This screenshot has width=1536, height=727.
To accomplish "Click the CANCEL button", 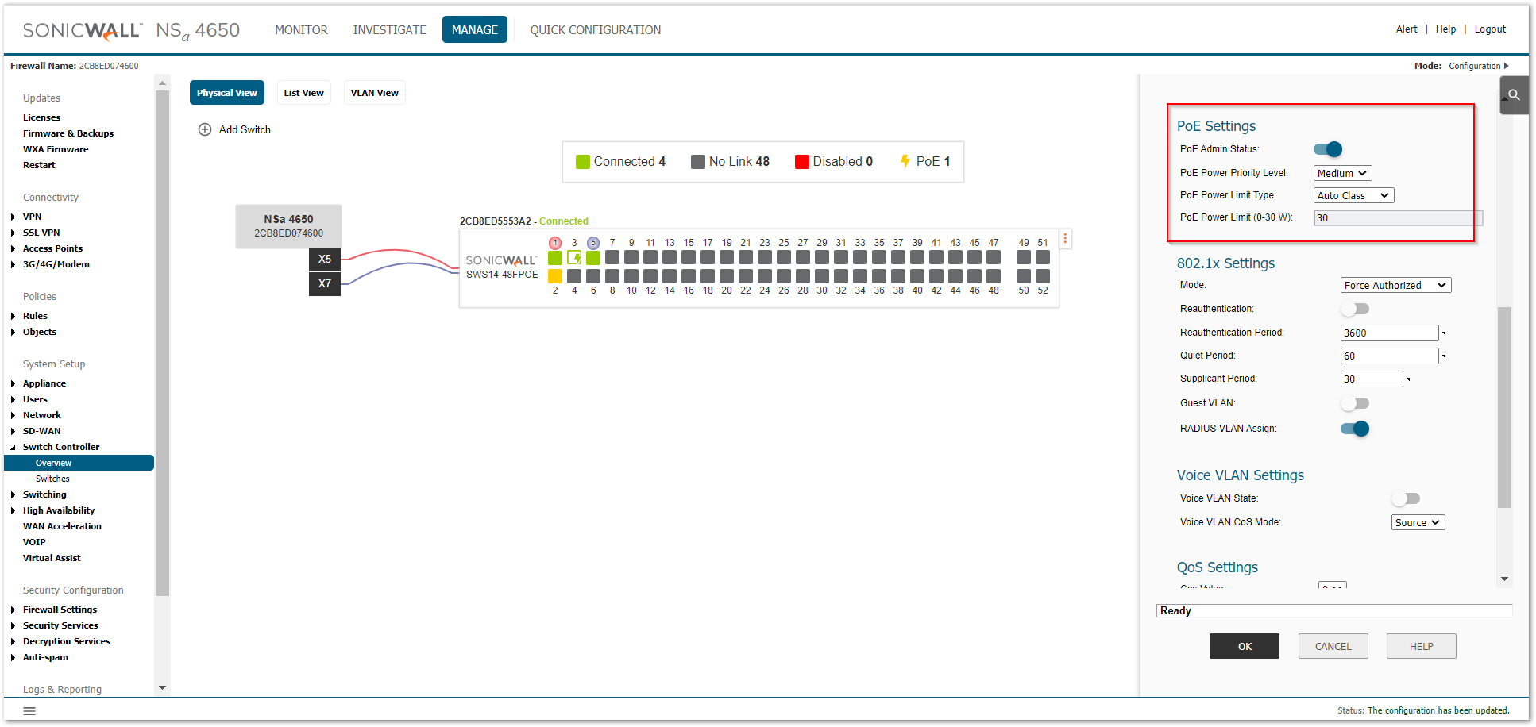I will 1333,646.
